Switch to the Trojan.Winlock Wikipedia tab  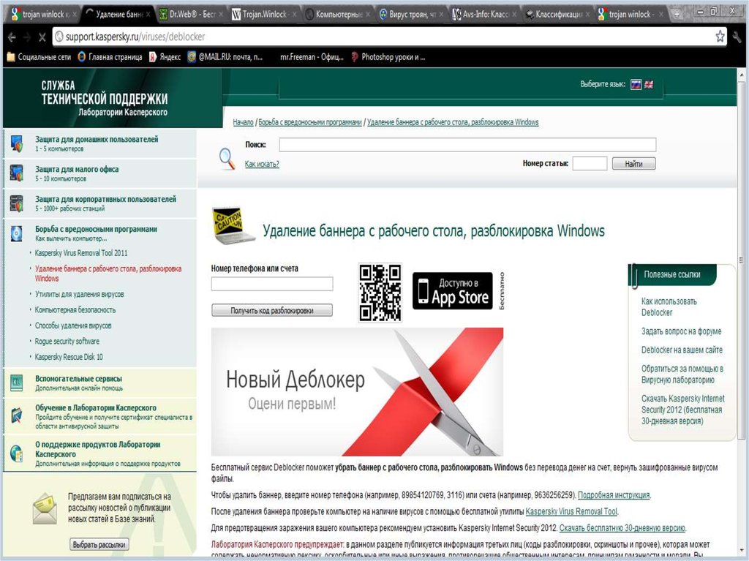click(x=263, y=15)
